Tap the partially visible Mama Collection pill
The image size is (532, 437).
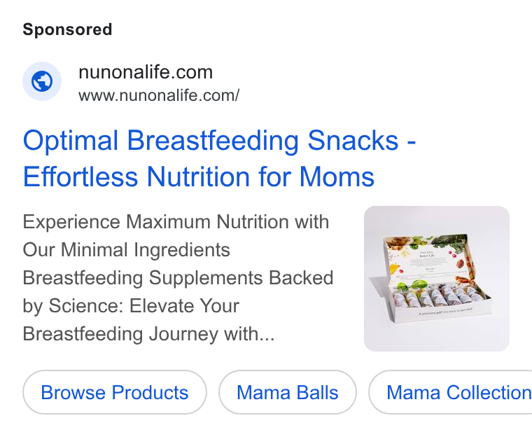coord(451,392)
